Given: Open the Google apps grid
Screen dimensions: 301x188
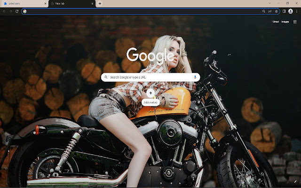Looking at the screenshot, I should [295, 22].
